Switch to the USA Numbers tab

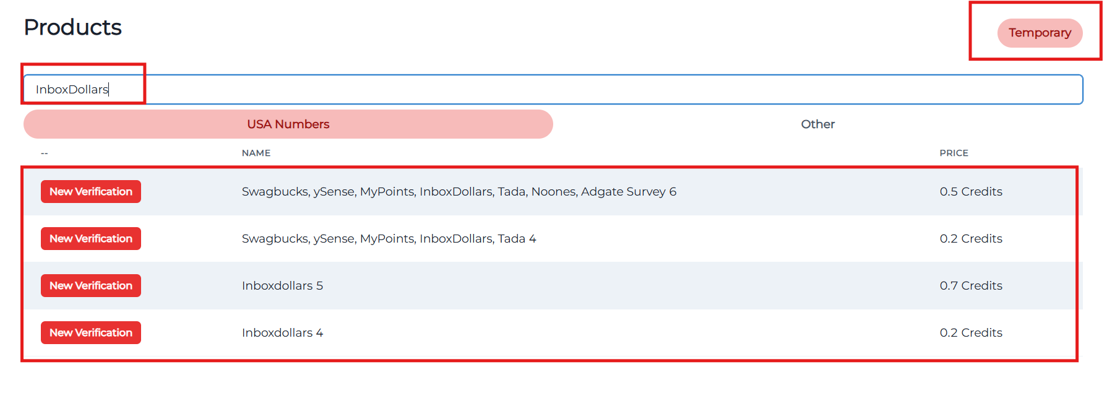tap(288, 124)
